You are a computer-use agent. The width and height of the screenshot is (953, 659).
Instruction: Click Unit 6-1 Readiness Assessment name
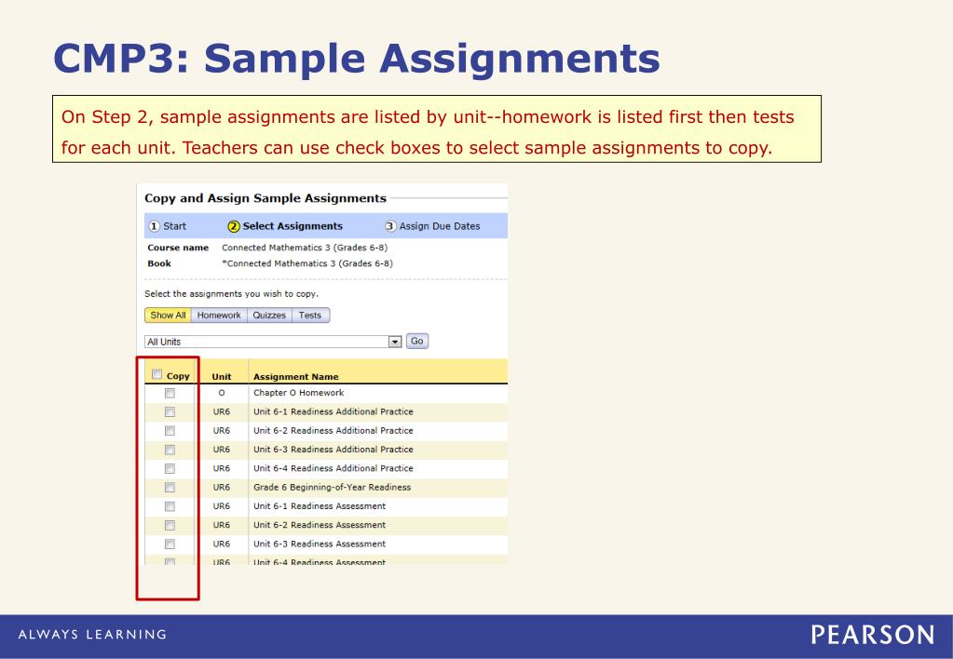[320, 506]
